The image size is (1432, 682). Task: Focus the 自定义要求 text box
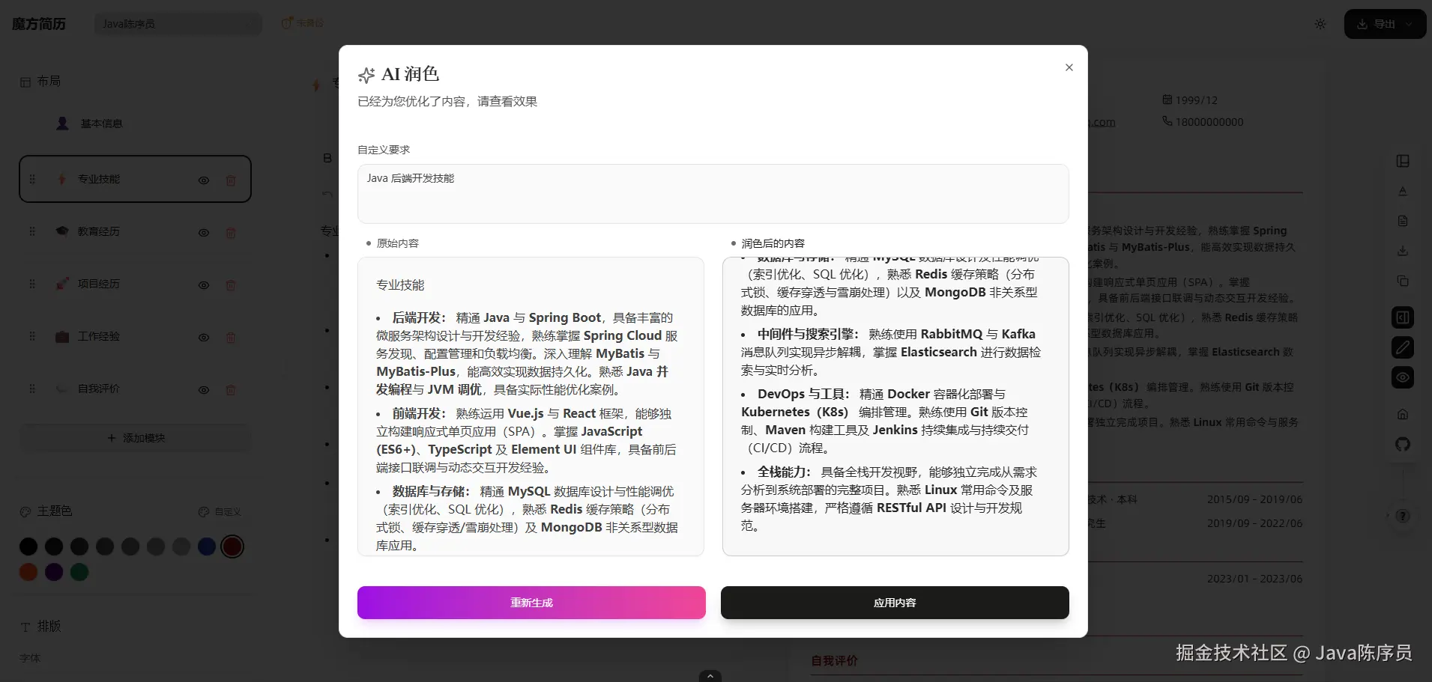[713, 194]
